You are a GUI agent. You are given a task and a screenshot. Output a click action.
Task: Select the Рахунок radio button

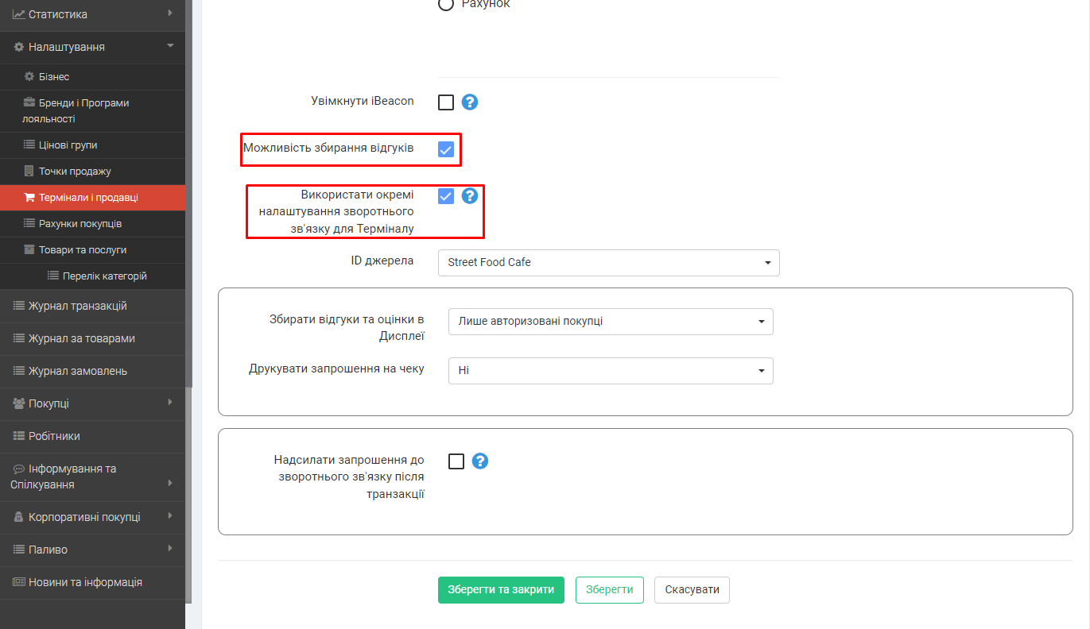[x=446, y=5]
